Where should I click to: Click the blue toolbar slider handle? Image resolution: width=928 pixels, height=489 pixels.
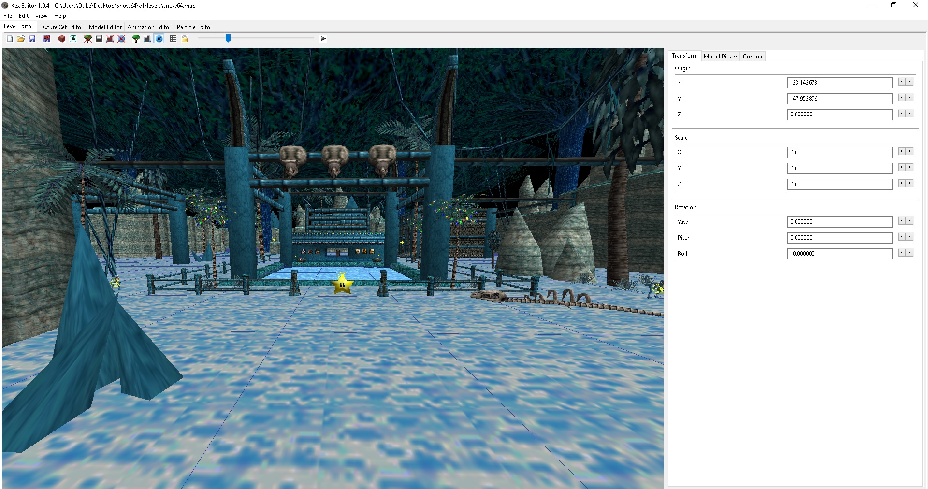[x=228, y=38]
